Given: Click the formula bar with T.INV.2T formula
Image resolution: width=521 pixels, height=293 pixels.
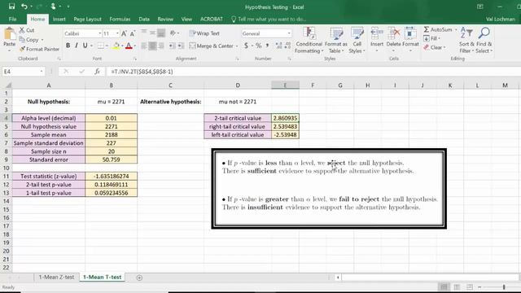Looking at the screenshot, I should pyautogui.click(x=313, y=72).
